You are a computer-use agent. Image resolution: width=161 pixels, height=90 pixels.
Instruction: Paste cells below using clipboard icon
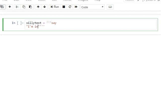tap(30, 7)
